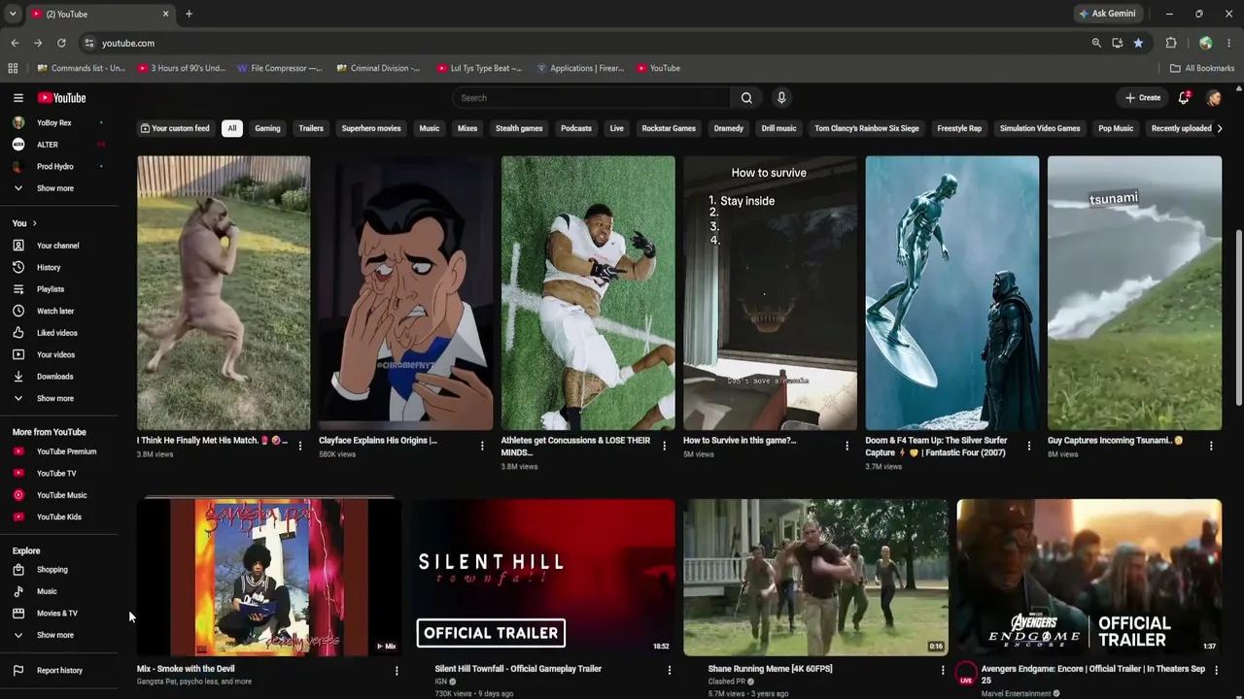Play the Silver Surfer Fantastic Four short

point(951,292)
